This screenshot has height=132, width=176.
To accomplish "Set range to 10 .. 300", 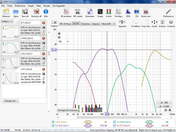I will (164, 102).
